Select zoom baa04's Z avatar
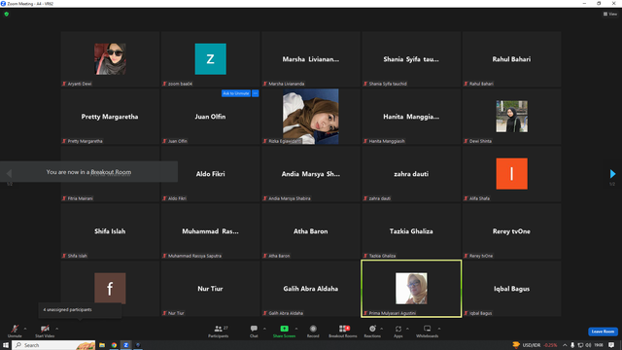622x350 pixels. click(x=211, y=59)
